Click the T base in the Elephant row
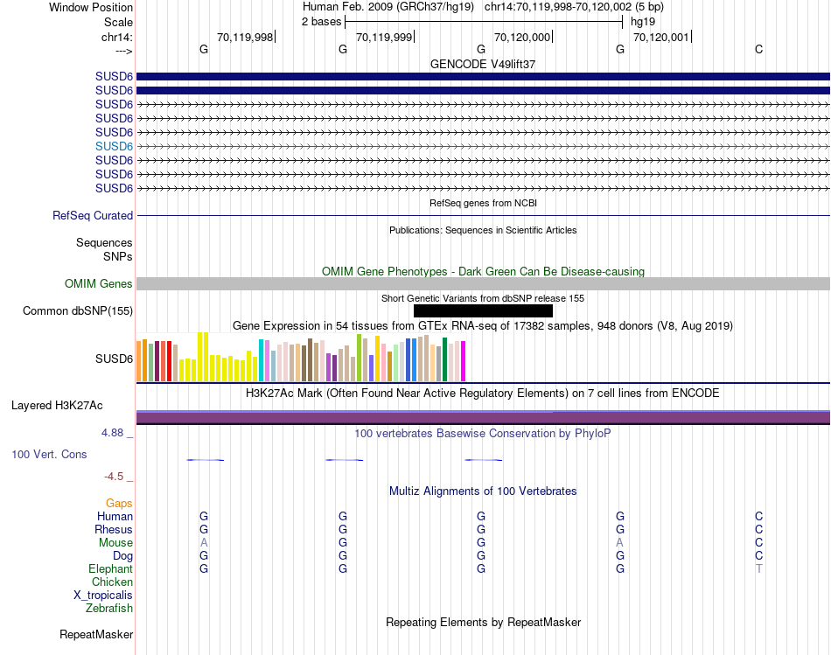This screenshot has height=655, width=831. [x=759, y=569]
